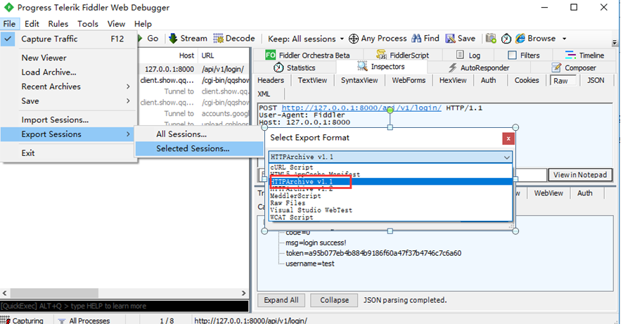Choose Load Archive... menu item
The width and height of the screenshot is (623, 324).
pos(69,72)
